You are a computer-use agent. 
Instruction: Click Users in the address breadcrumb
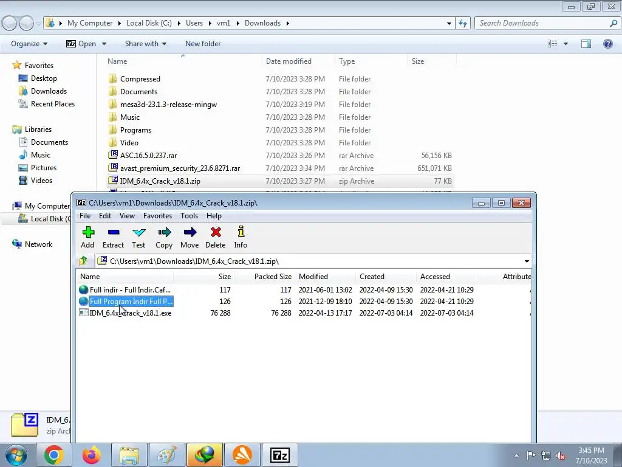point(194,23)
